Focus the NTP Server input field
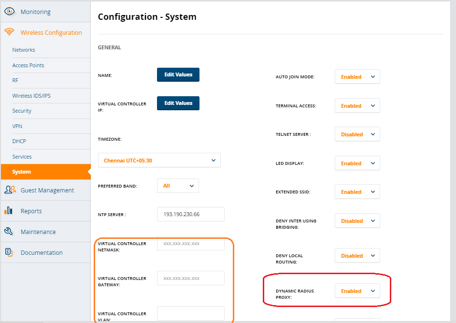The image size is (456, 323). coord(190,214)
